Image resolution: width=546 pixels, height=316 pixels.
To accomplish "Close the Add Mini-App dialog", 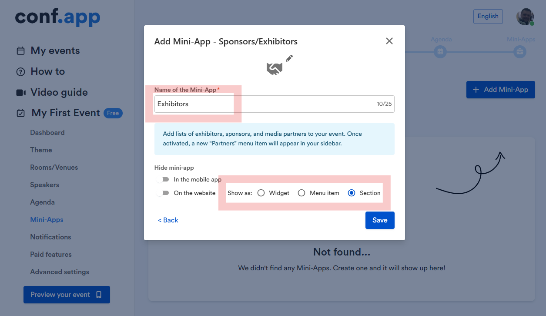I will [389, 41].
